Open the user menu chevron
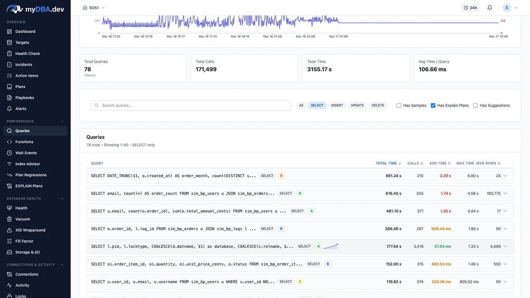This screenshot has height=298, width=530. coord(516,8)
